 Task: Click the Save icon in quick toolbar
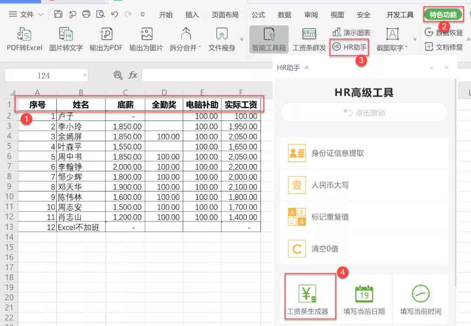[58, 14]
